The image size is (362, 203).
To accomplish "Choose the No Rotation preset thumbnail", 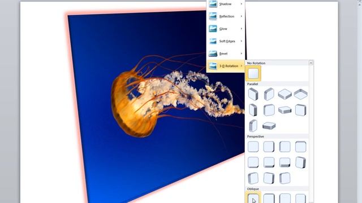I will pyautogui.click(x=253, y=74).
